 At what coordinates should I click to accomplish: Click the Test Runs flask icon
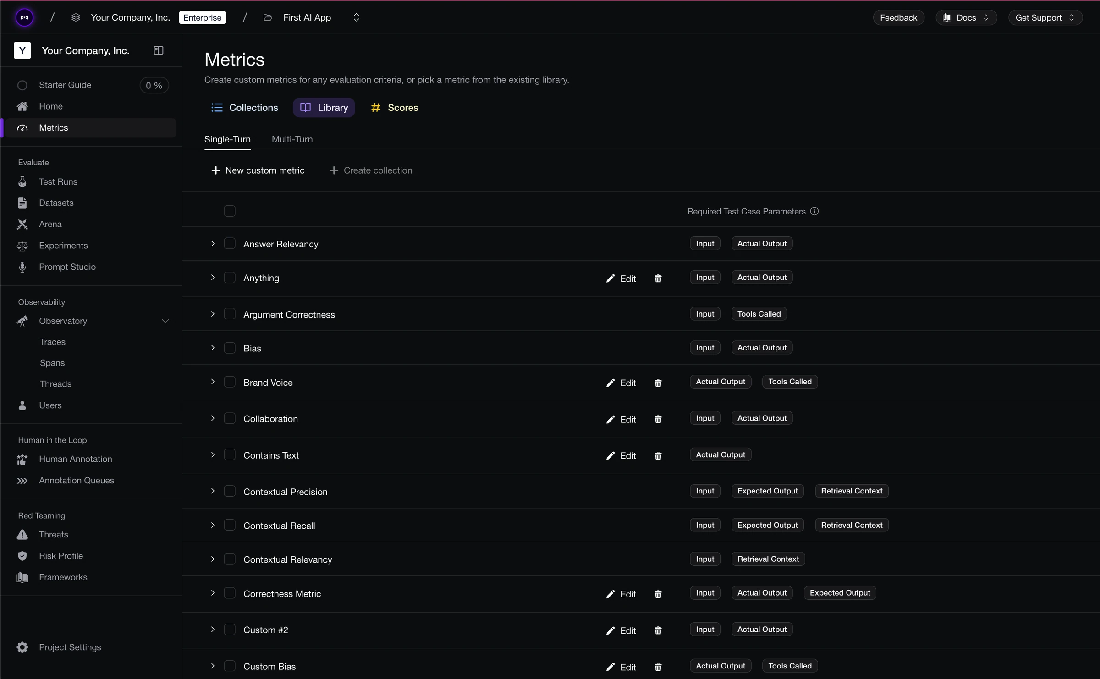[x=22, y=182]
